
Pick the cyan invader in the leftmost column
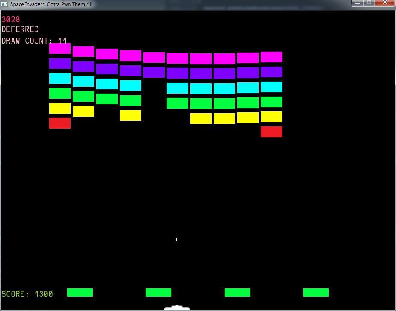click(x=60, y=79)
